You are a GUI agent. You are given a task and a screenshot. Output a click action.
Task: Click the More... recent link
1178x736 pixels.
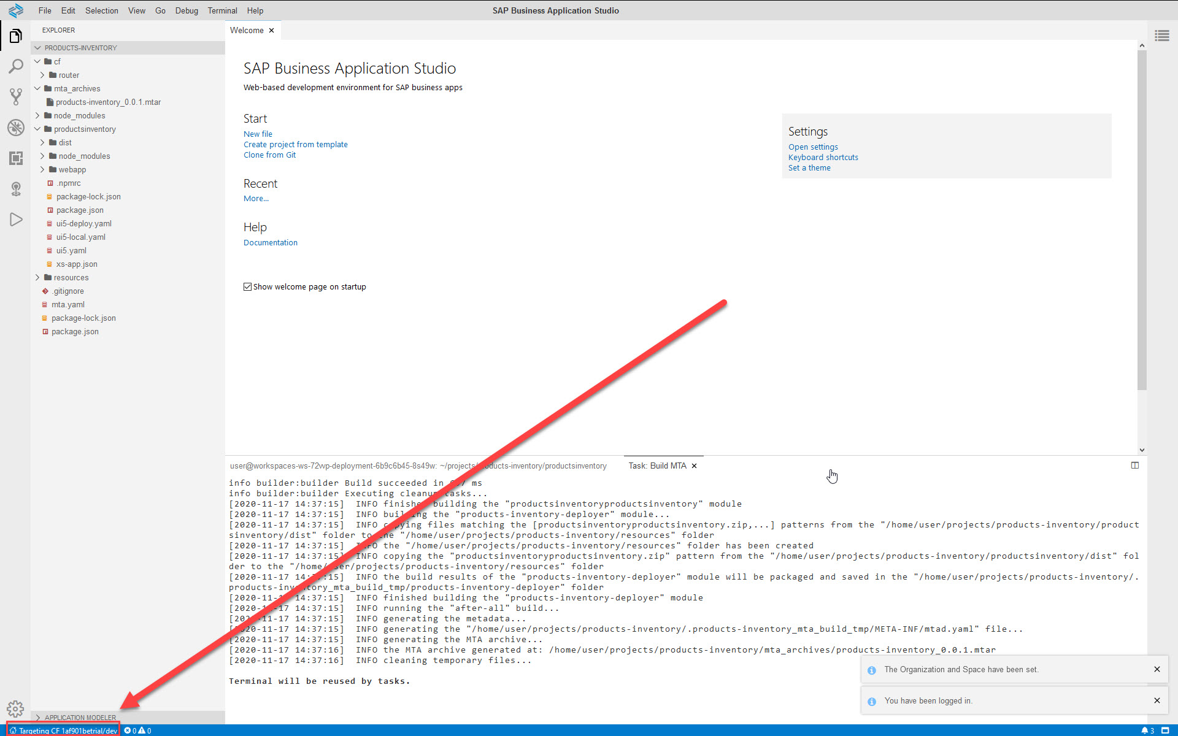click(256, 199)
